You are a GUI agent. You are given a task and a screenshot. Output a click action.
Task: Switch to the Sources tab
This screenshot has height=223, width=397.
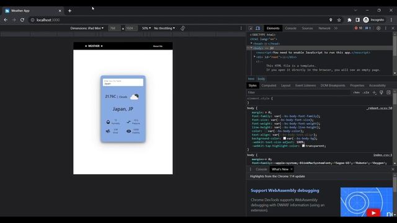307,28
